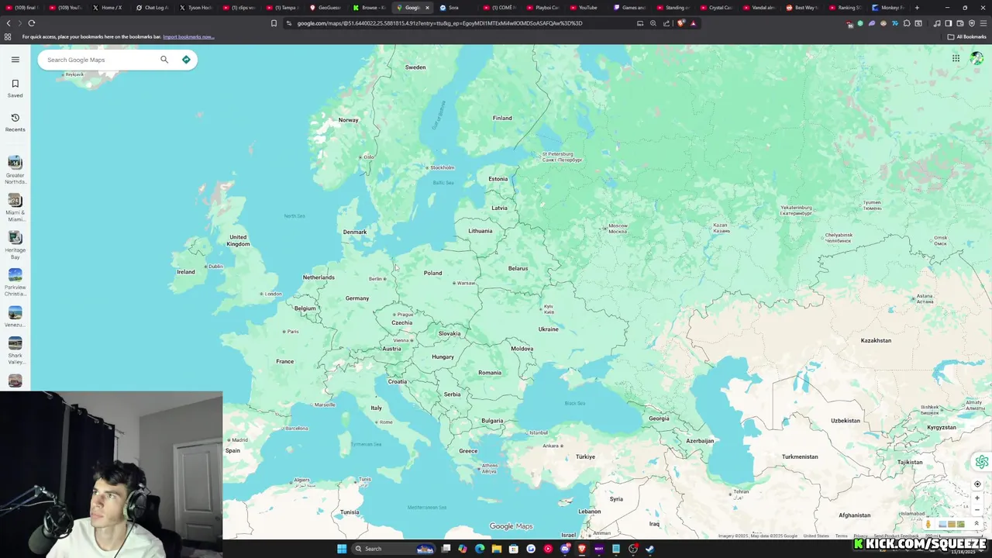Switch to the GeoGuessr tab

click(325, 8)
